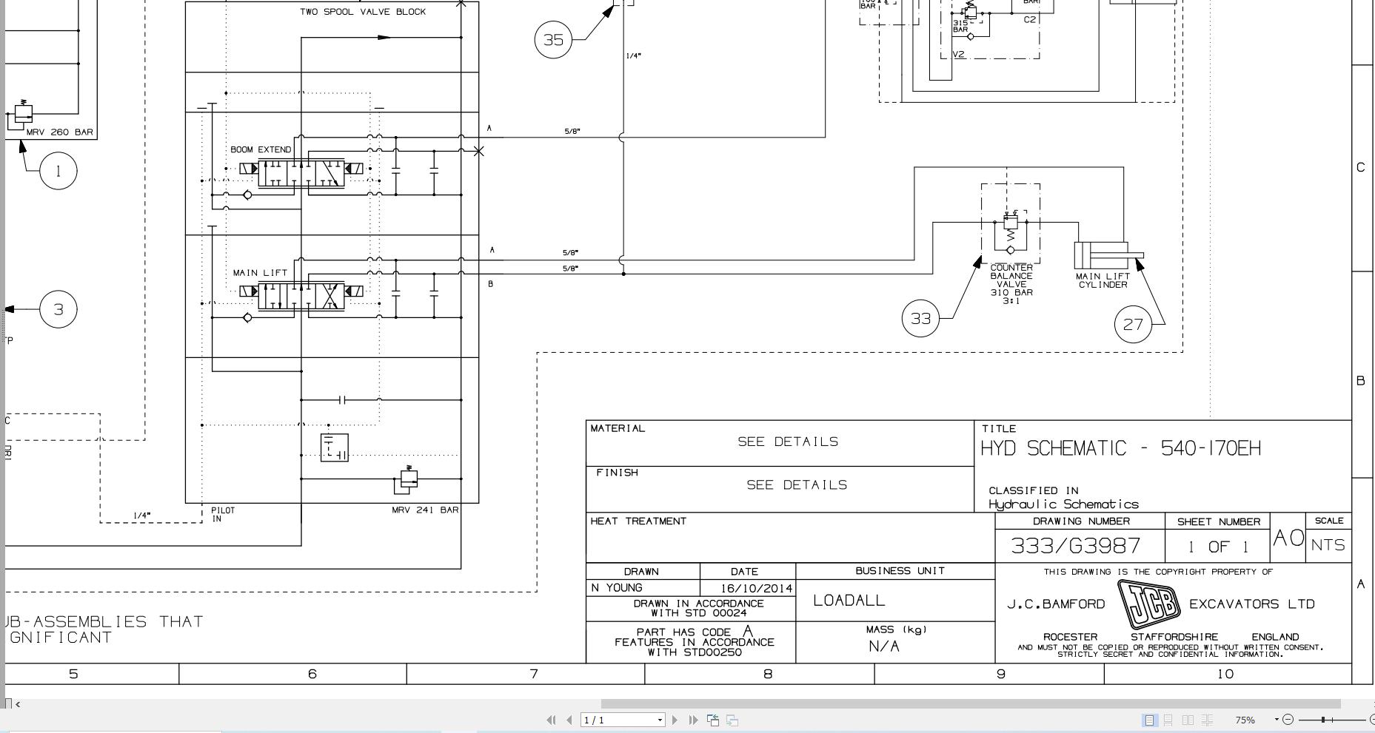Click the MRV 241 BAR label

tap(425, 510)
